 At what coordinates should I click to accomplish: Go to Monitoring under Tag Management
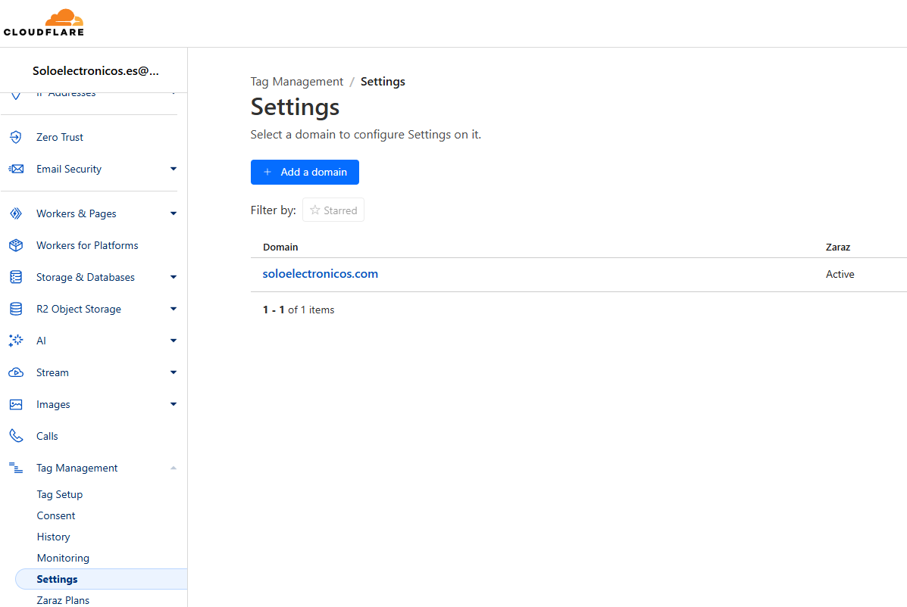(x=63, y=558)
